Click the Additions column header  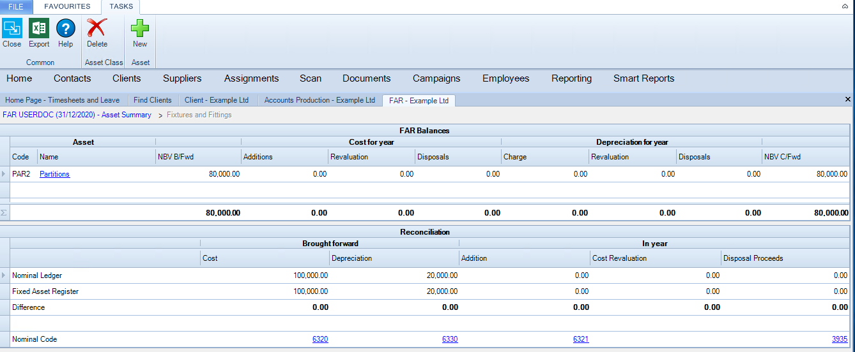click(x=285, y=156)
